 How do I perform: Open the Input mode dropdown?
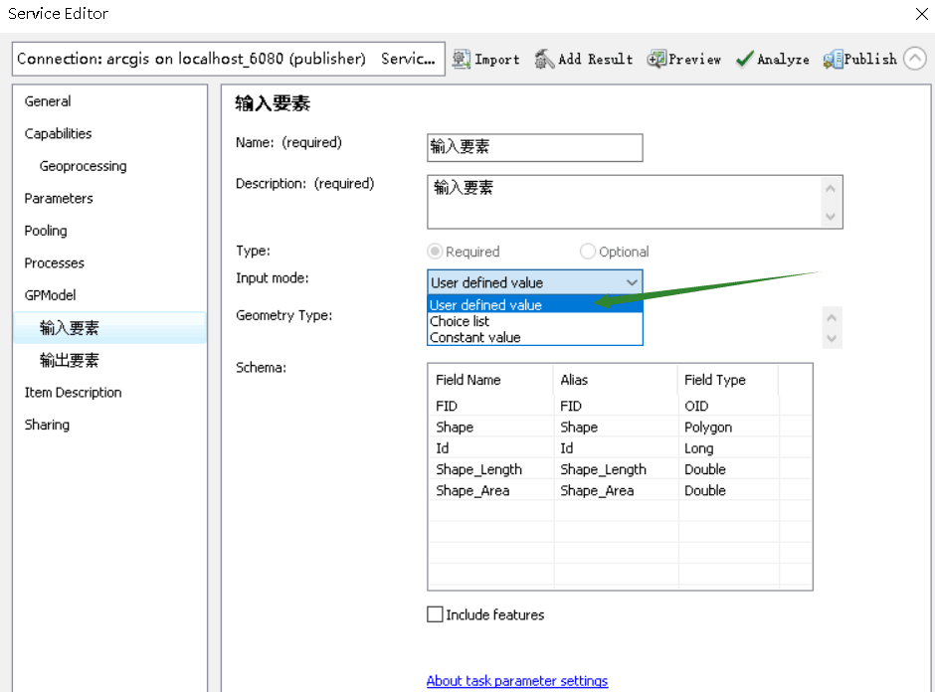[631, 282]
